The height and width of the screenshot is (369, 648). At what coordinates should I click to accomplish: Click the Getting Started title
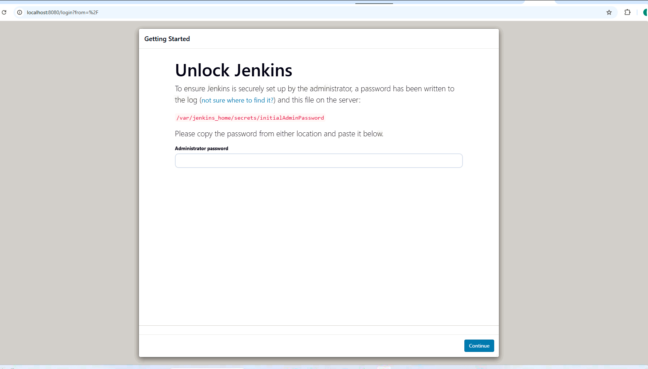pos(167,39)
